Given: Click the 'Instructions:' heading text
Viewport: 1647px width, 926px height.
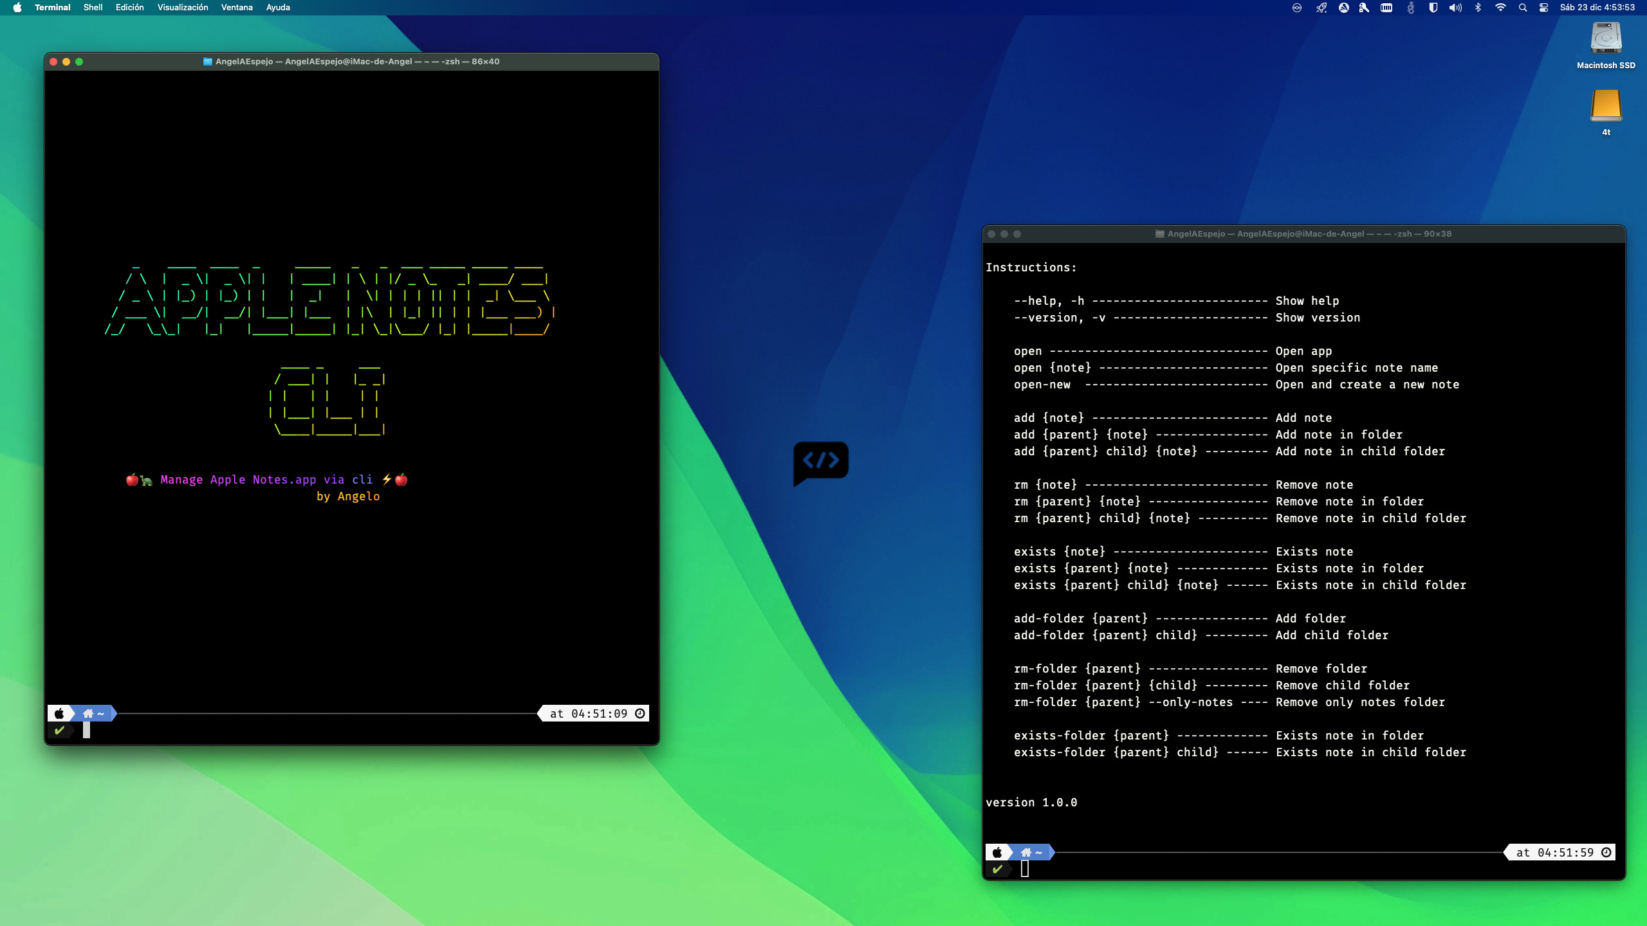Looking at the screenshot, I should 1031,268.
